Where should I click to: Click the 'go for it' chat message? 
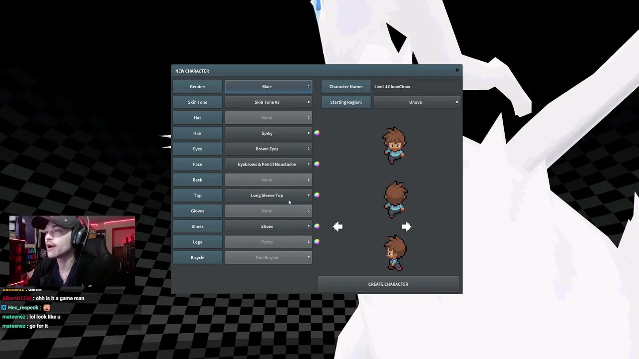point(38,326)
